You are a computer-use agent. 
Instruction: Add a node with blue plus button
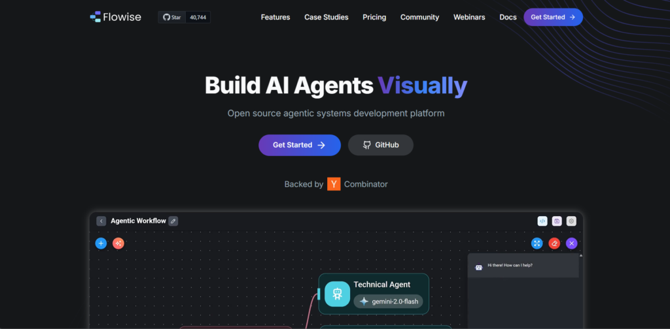101,243
